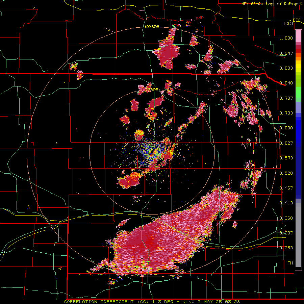Click the 0.680 scale value
Viewport: 304px width, 304px height.
[x=286, y=128]
